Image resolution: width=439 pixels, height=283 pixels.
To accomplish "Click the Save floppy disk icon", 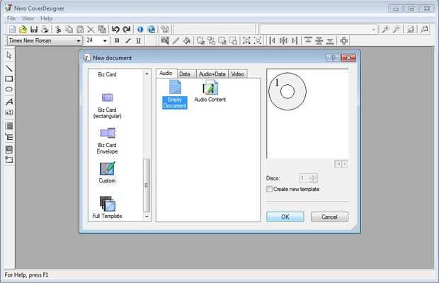I will 34,30.
